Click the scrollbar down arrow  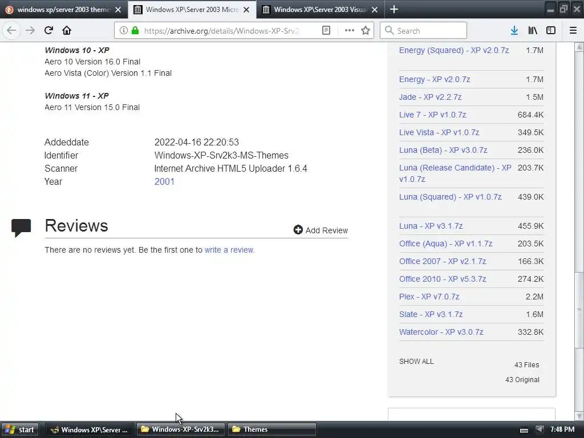click(579, 416)
